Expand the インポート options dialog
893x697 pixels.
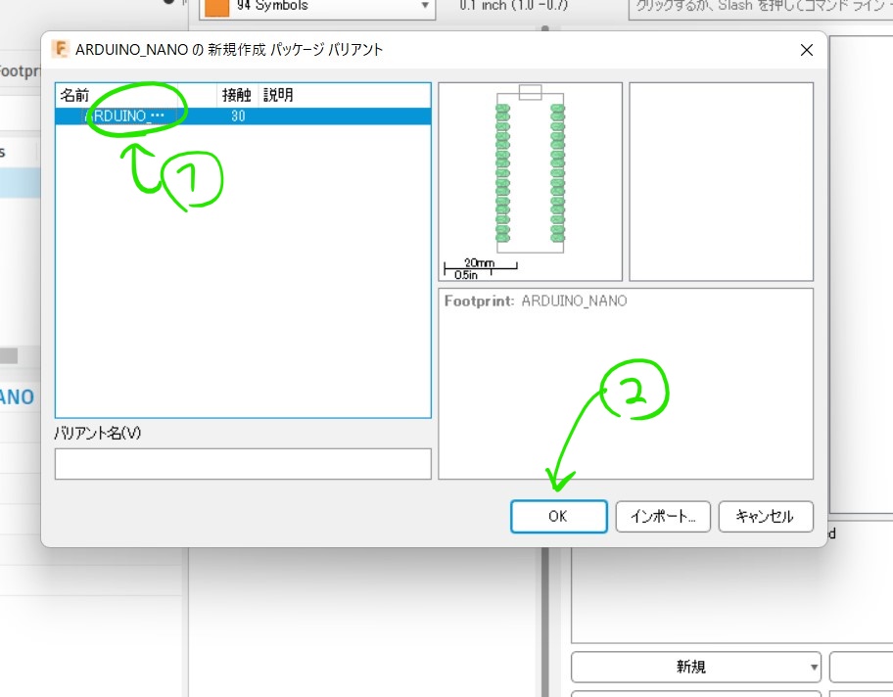click(663, 516)
